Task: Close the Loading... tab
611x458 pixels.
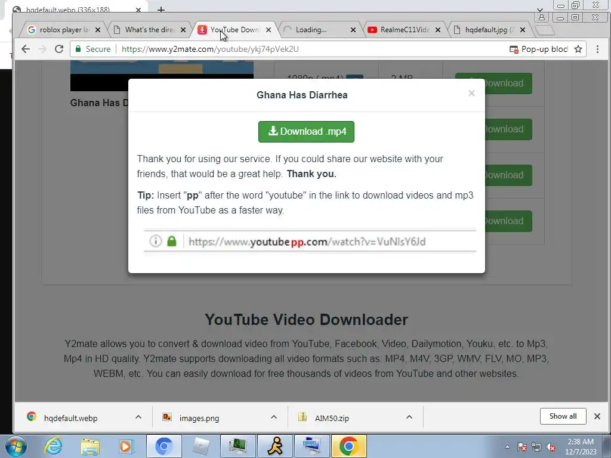Action: click(x=353, y=30)
